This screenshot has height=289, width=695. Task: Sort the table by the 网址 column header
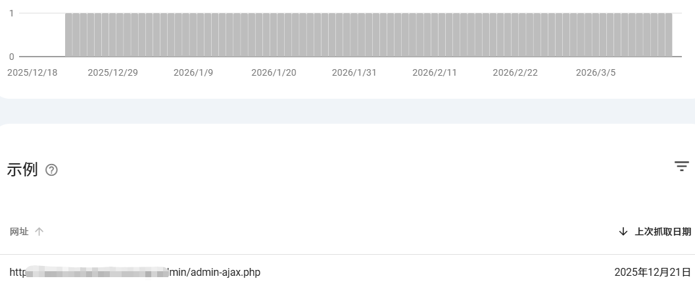(19, 231)
